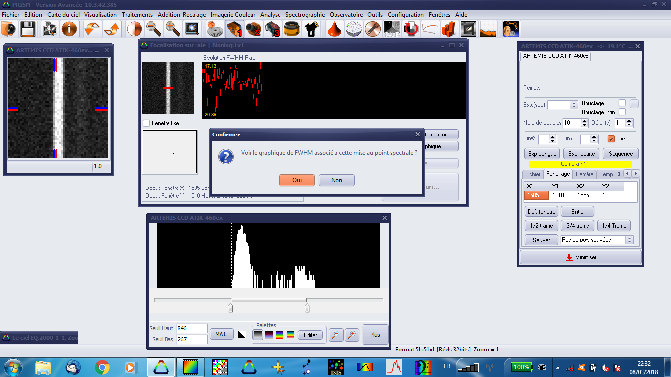This screenshot has width=671, height=377.
Task: Open the image information icon
Action: point(69,29)
